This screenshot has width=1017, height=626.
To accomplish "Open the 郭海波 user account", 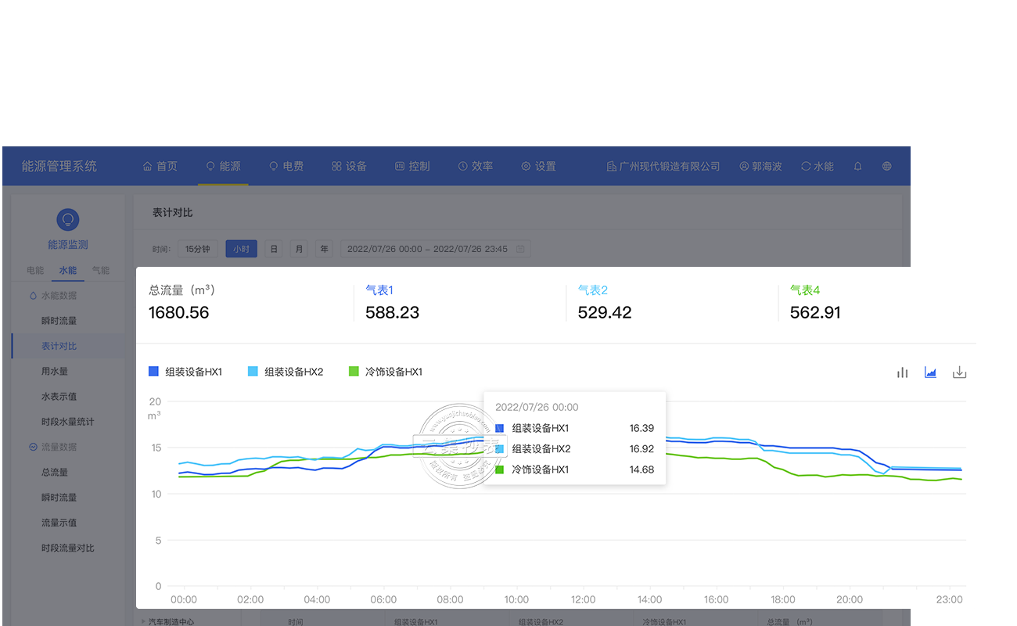I will point(760,167).
